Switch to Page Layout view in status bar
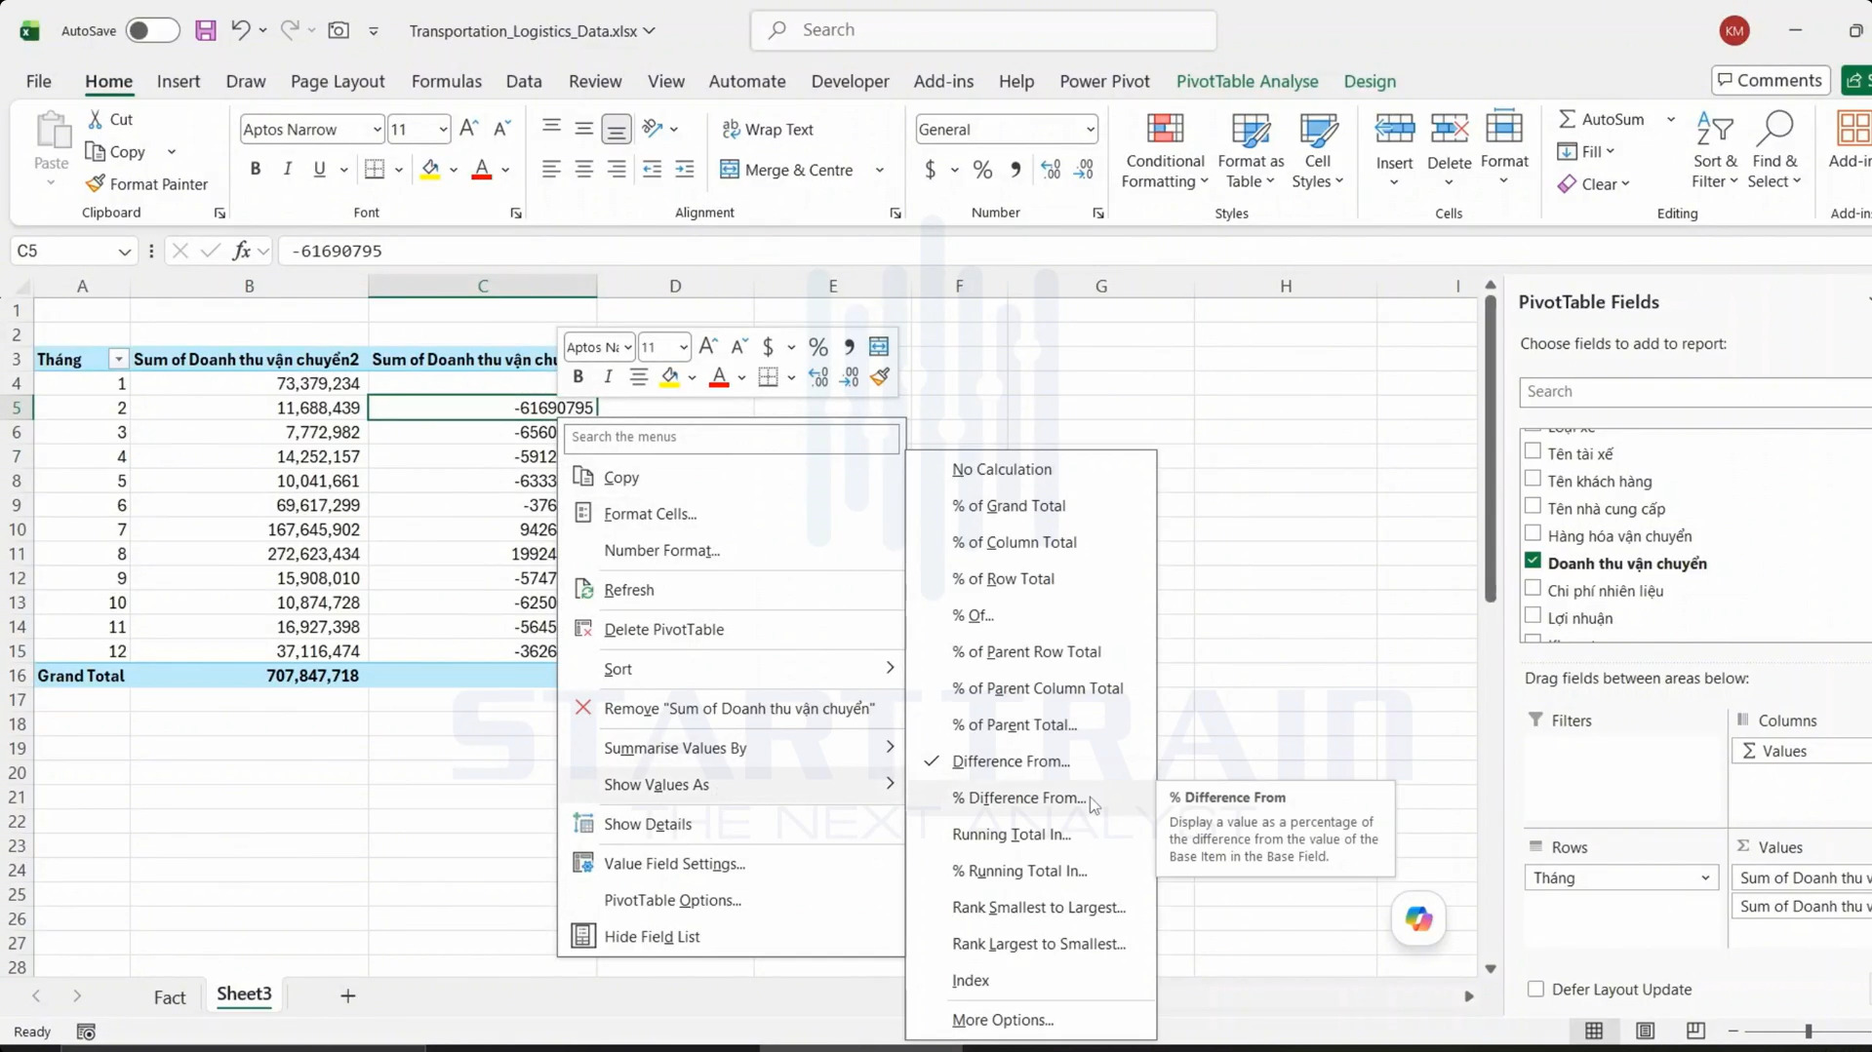 [1645, 1031]
